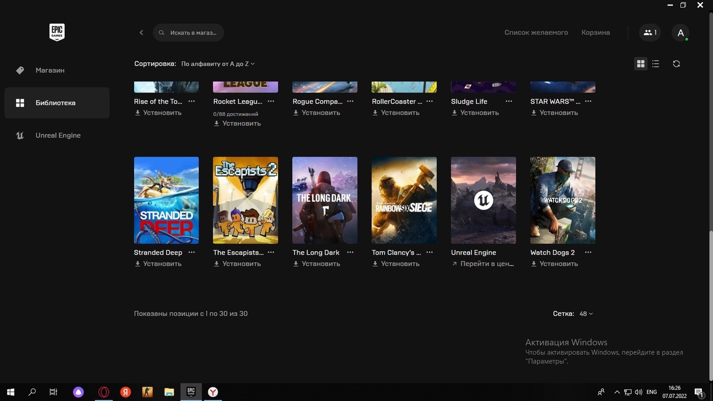Viewport: 713px width, 401px height.
Task: Click the 0/88 достижений achievements text
Action: (236, 114)
